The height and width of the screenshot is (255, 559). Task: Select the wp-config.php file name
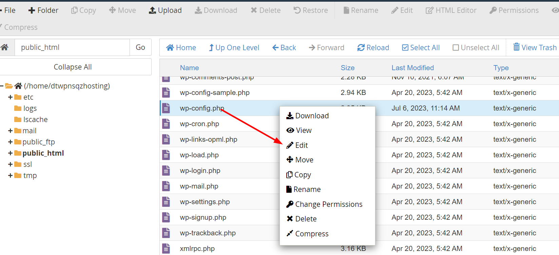202,108
